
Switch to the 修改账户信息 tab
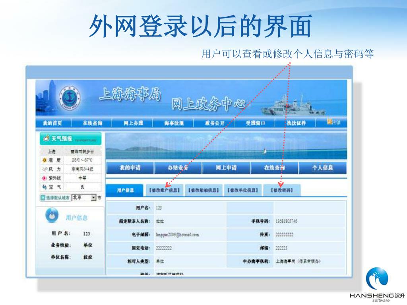point(165,190)
